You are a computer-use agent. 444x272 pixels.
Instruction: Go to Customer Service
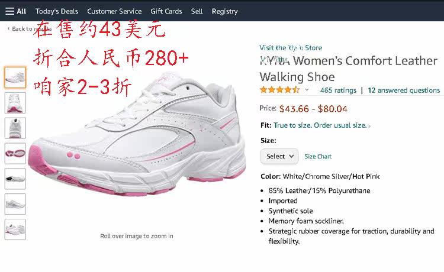(114, 11)
